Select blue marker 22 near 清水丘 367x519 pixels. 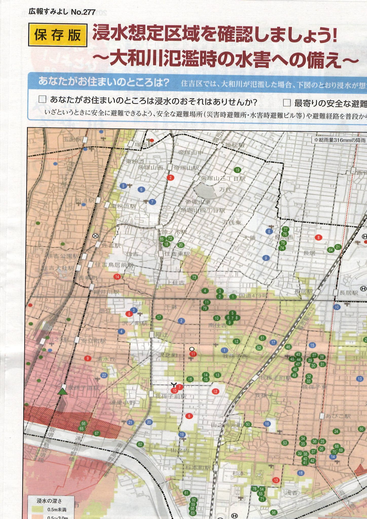104,375
